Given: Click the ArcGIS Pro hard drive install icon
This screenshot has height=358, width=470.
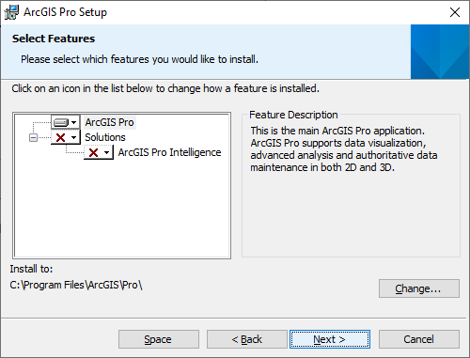Looking at the screenshot, I should point(61,122).
